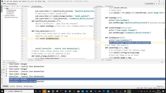Click the 4 spaces indent setting

[150, 88]
